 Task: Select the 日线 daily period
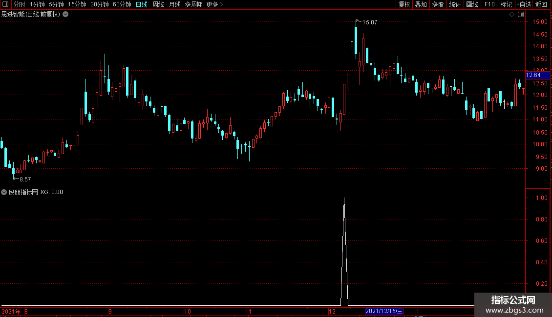click(142, 4)
